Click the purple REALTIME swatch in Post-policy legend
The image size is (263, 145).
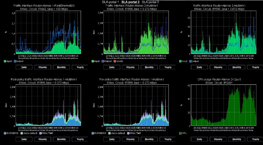click(x=41, y=133)
